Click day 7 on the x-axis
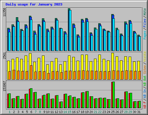The image size is (148, 115). click(x=36, y=112)
